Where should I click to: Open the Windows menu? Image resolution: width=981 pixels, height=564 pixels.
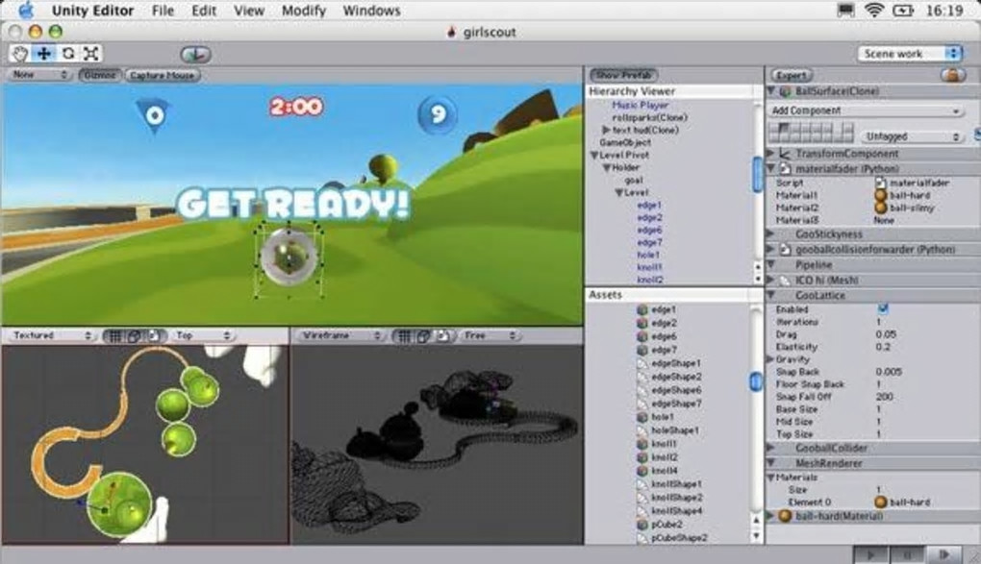(x=371, y=11)
